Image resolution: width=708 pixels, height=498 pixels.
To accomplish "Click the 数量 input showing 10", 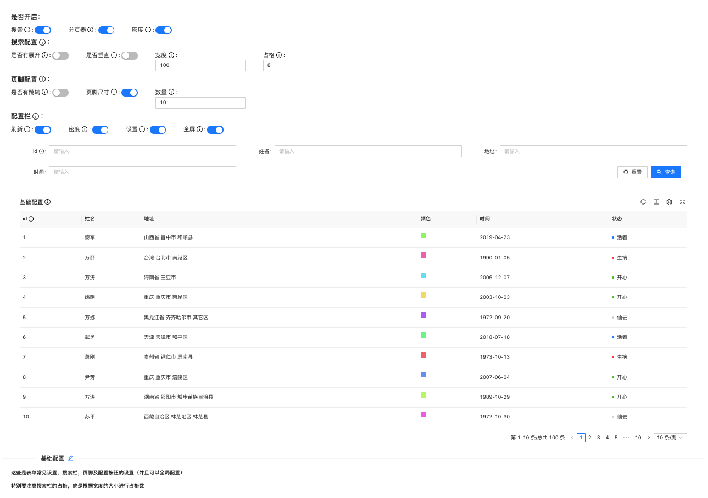I will coord(200,103).
